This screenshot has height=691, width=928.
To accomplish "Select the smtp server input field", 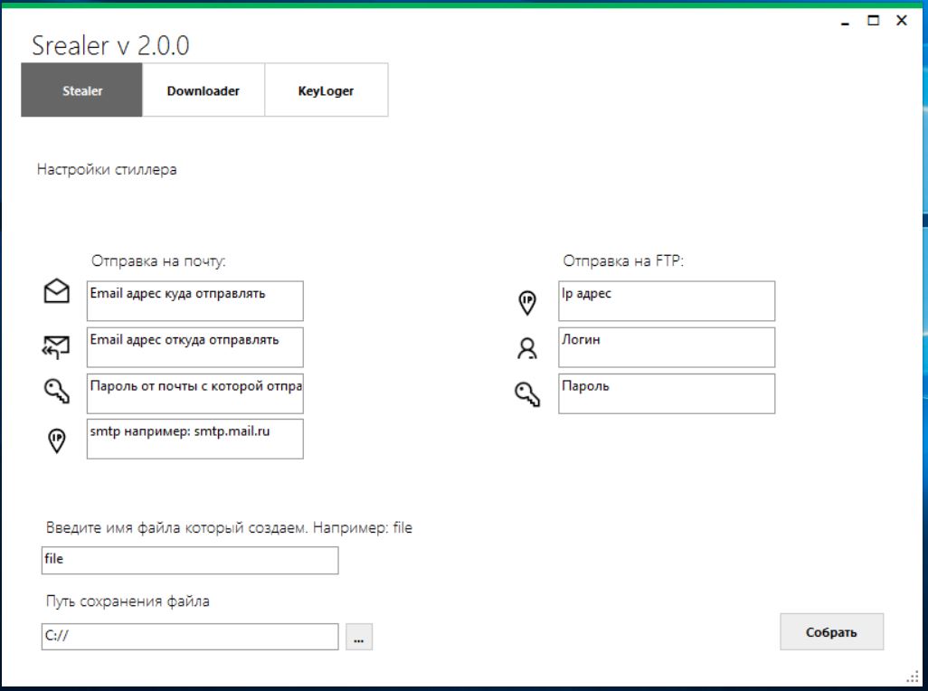I will pyautogui.click(x=194, y=439).
